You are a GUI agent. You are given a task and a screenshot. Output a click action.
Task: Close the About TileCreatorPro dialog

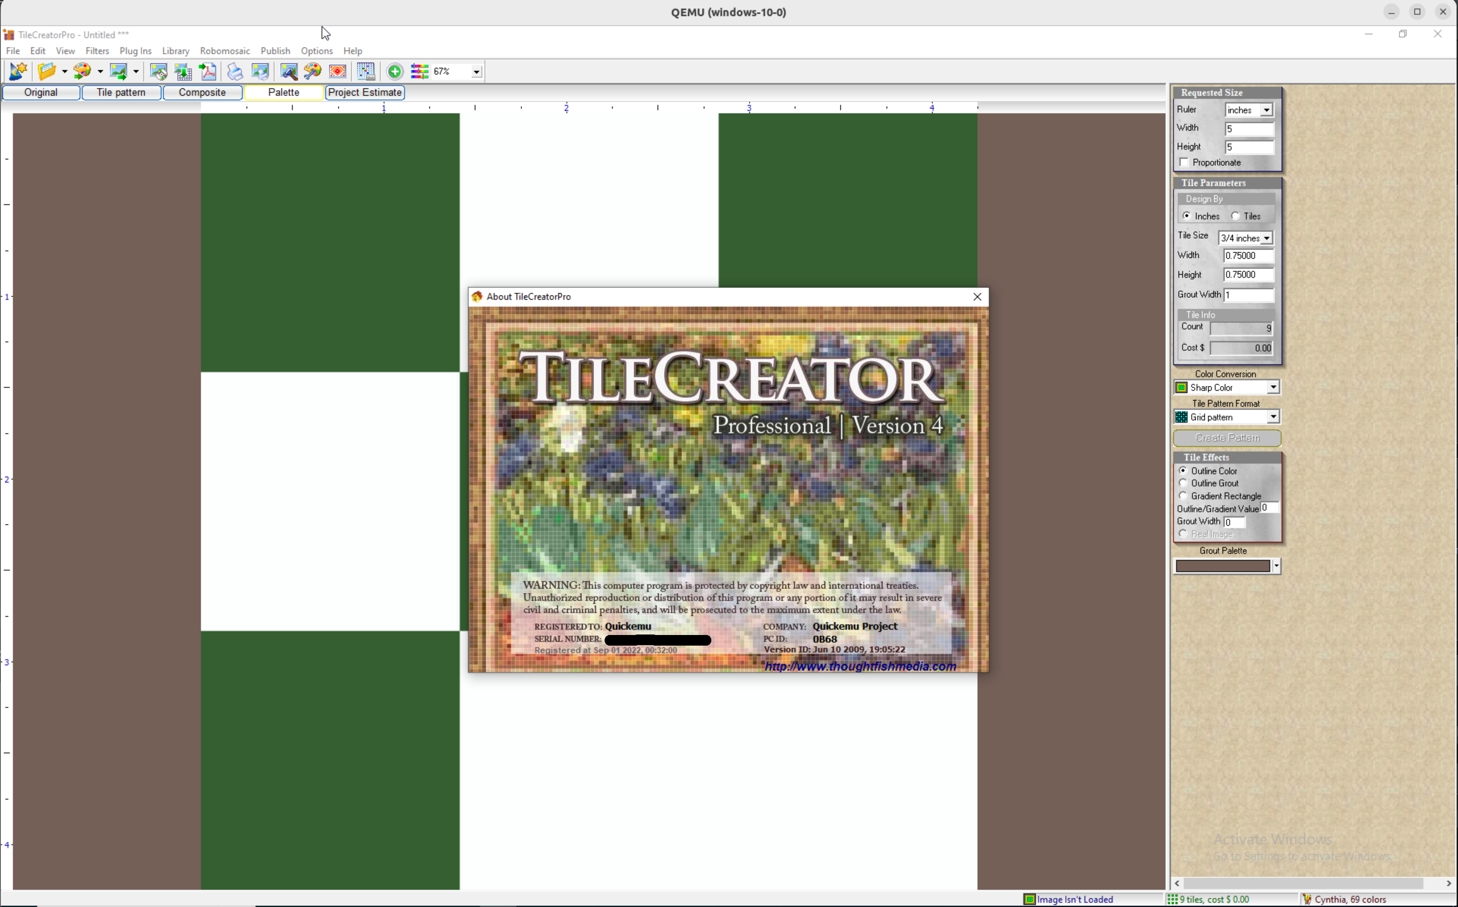click(977, 297)
